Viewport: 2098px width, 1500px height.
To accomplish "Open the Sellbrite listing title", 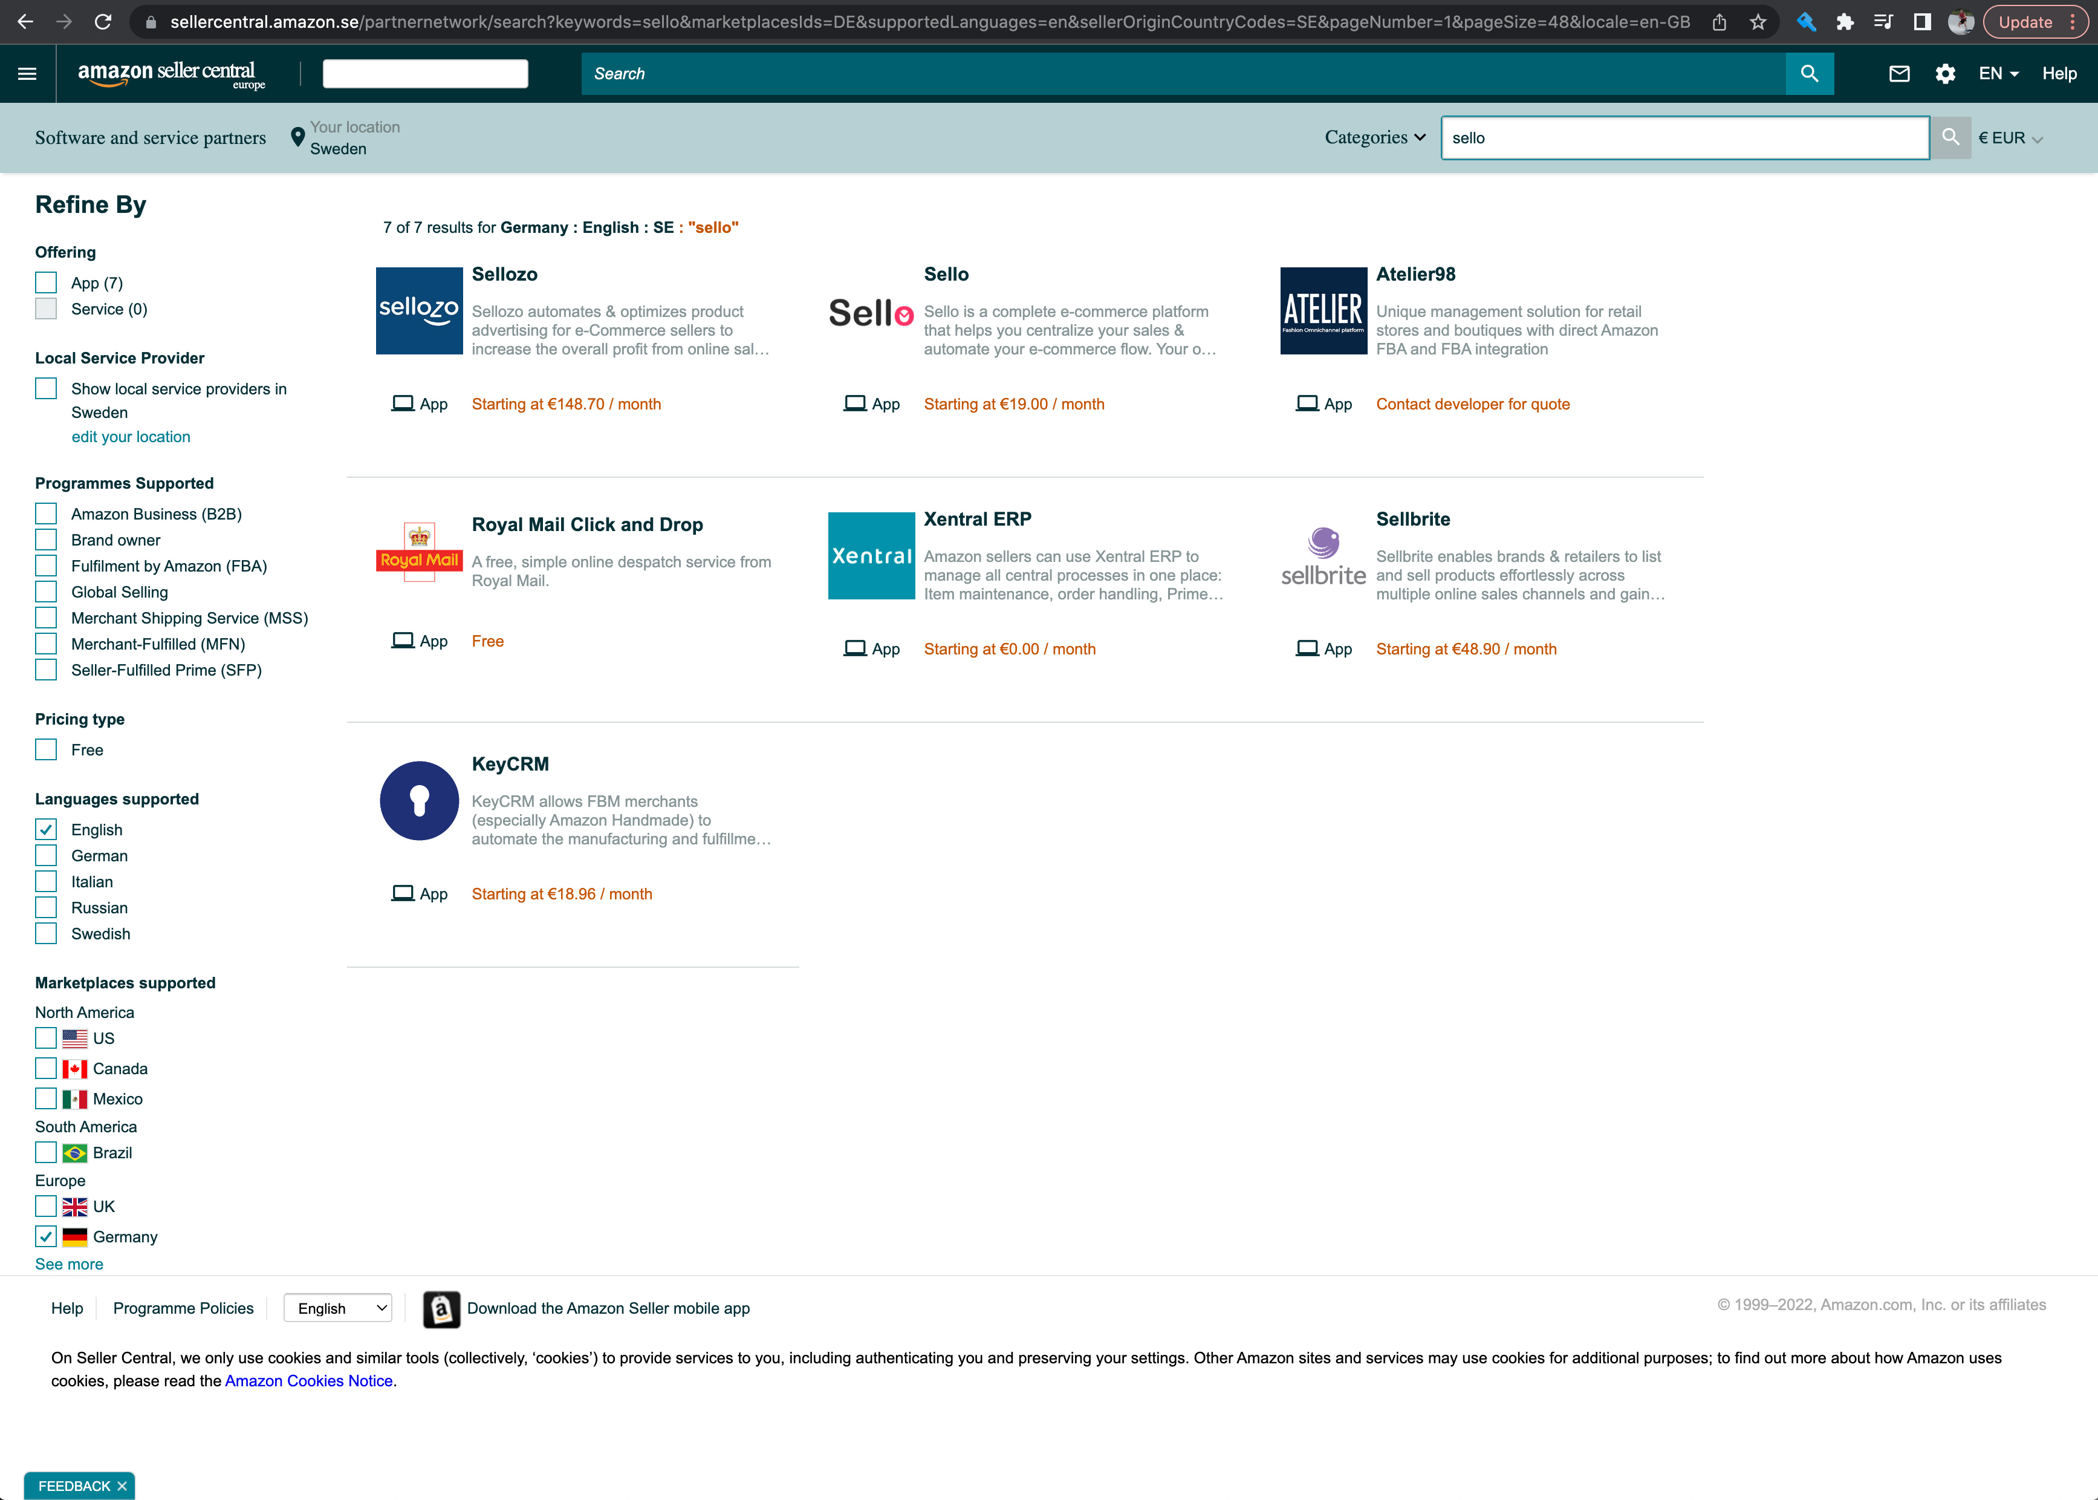I will (1413, 519).
